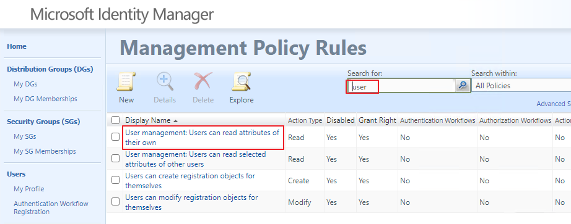Click the New policy rule scroll icon

[x=126, y=81]
